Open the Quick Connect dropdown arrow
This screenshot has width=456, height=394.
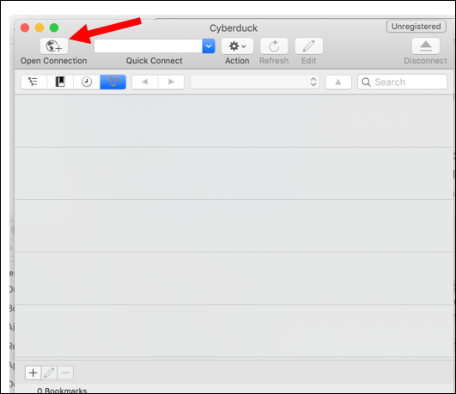(x=209, y=46)
